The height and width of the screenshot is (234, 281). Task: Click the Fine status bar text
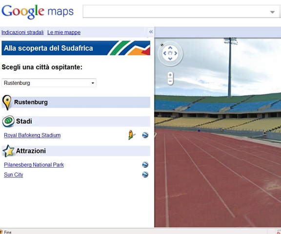click(8, 232)
